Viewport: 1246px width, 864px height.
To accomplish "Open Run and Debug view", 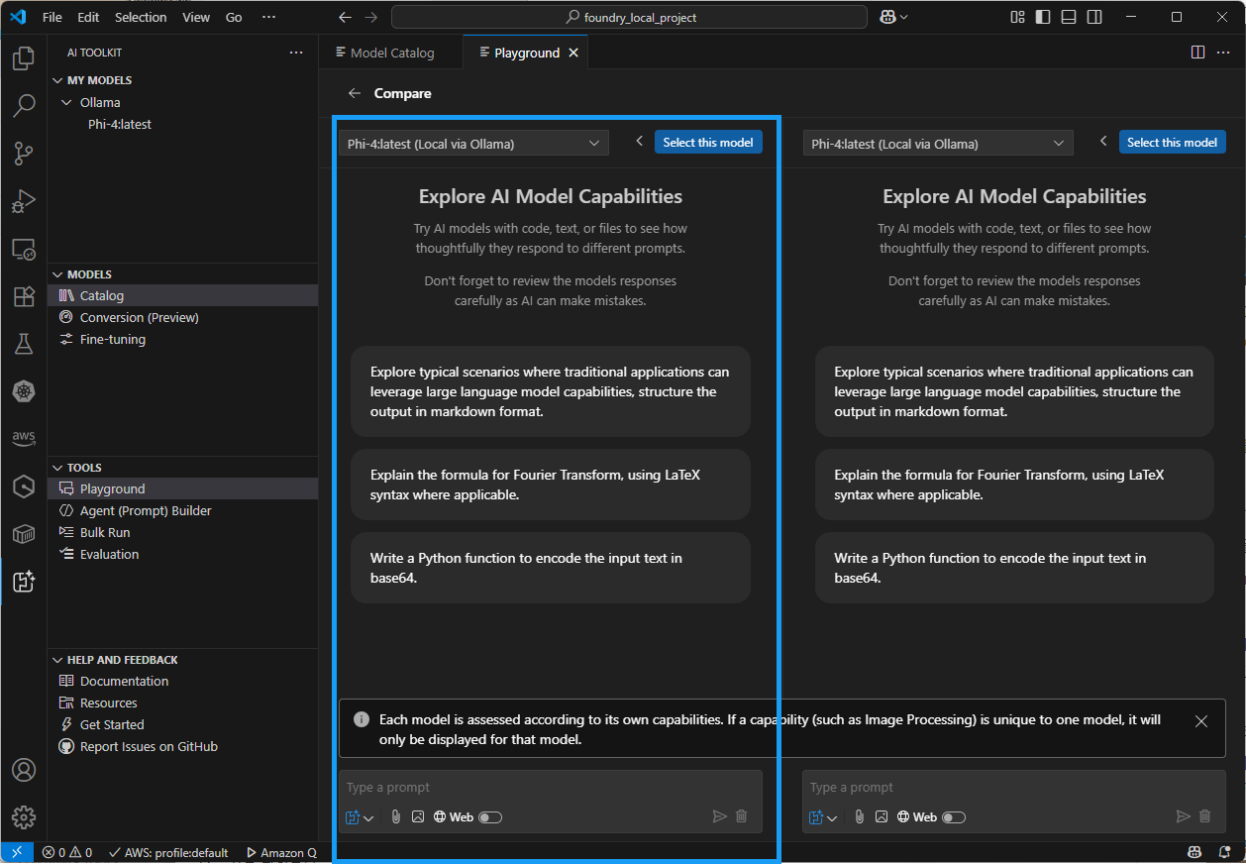I will pyautogui.click(x=24, y=201).
